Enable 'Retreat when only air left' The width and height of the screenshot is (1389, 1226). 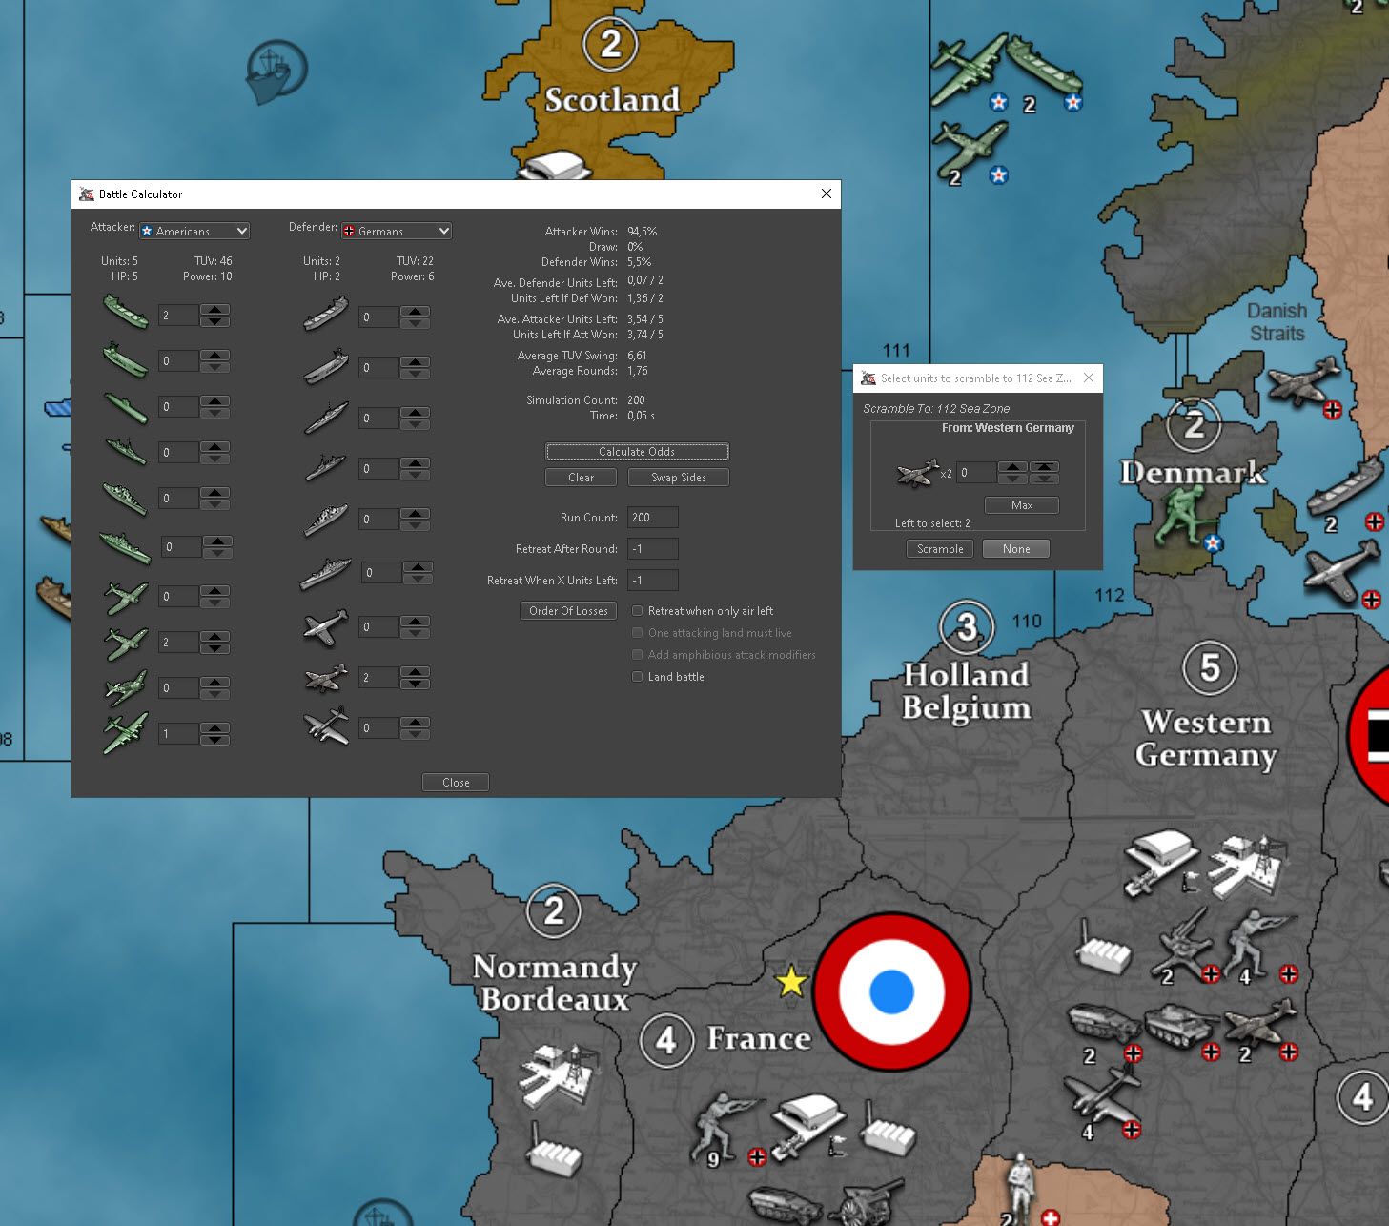pos(638,611)
